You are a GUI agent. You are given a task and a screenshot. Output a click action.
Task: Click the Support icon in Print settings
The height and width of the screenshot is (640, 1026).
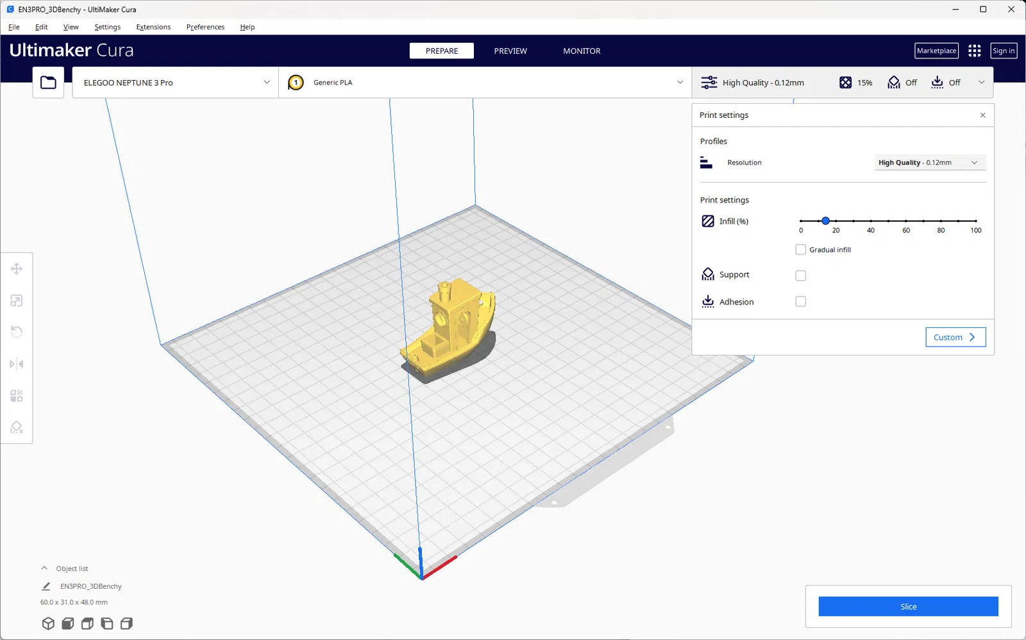(x=708, y=274)
